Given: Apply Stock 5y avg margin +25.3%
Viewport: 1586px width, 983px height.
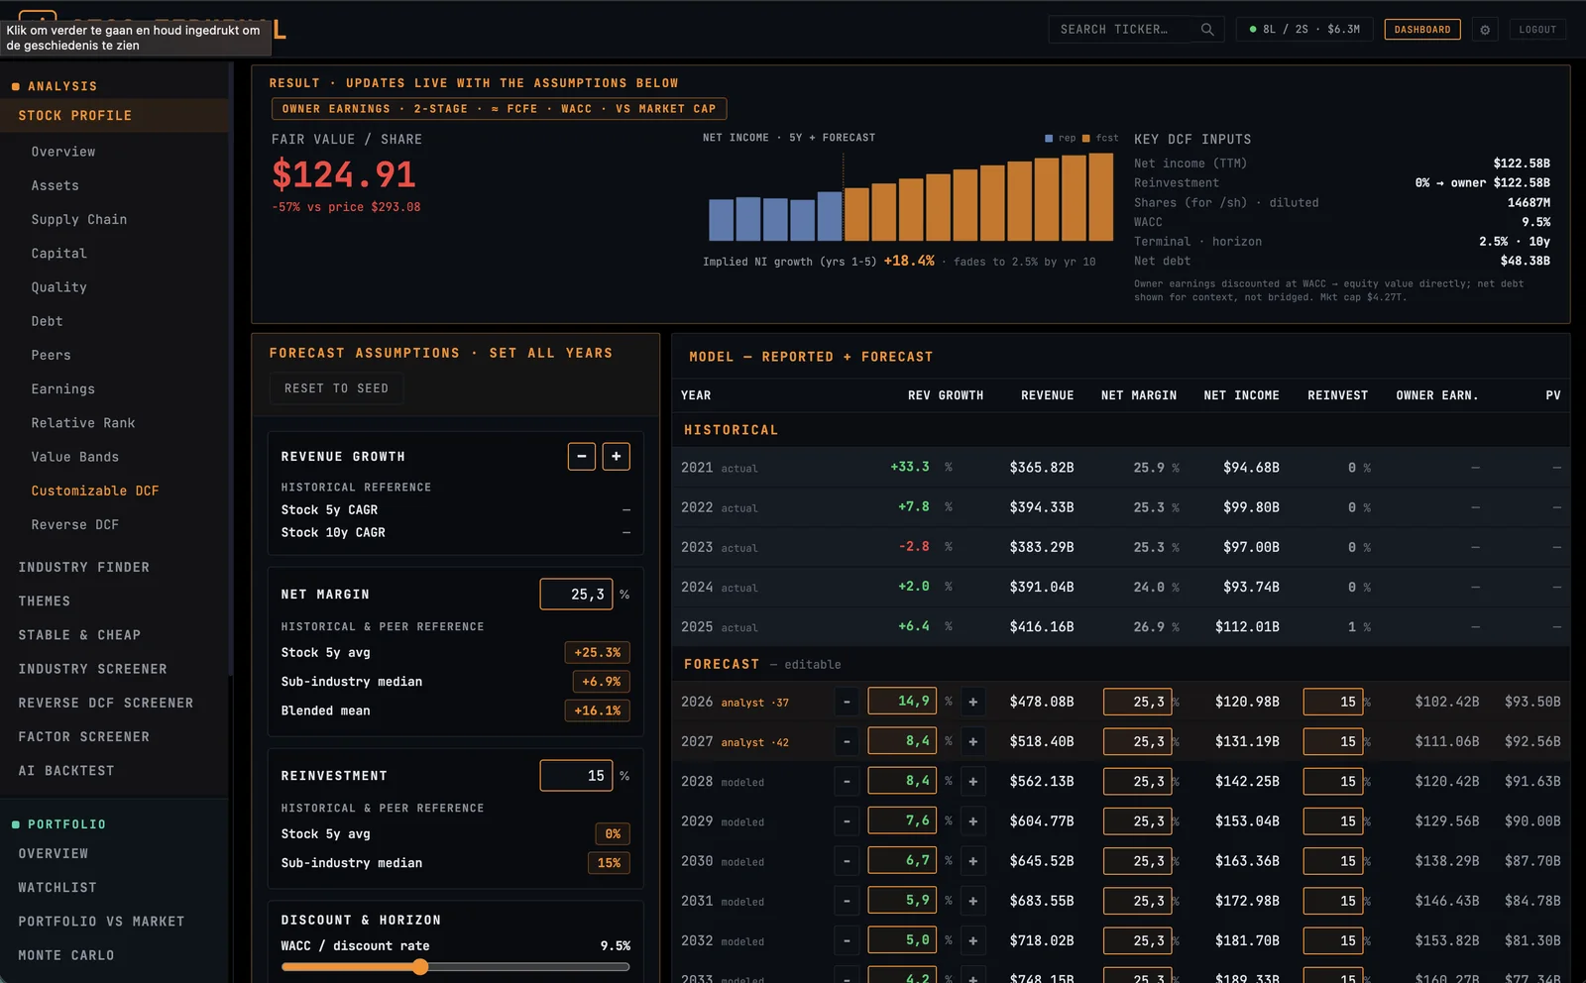Looking at the screenshot, I should (597, 653).
